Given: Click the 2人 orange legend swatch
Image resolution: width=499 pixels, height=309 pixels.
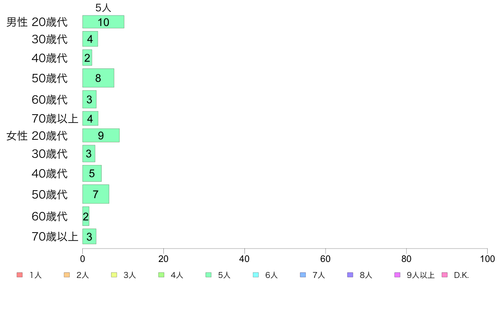Looking at the screenshot, I should (67, 275).
